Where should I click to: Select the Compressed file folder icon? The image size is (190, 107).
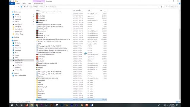[37, 80]
